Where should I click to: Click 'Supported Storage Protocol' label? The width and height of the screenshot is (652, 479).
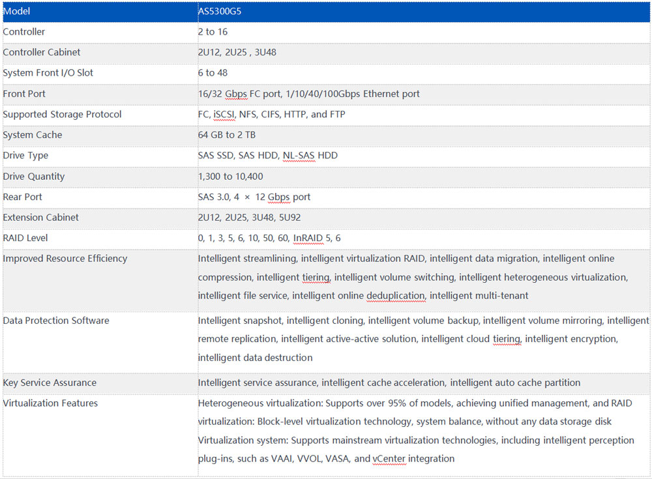coord(62,114)
